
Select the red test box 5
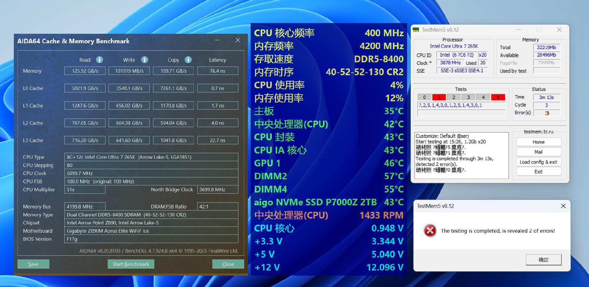498,97
